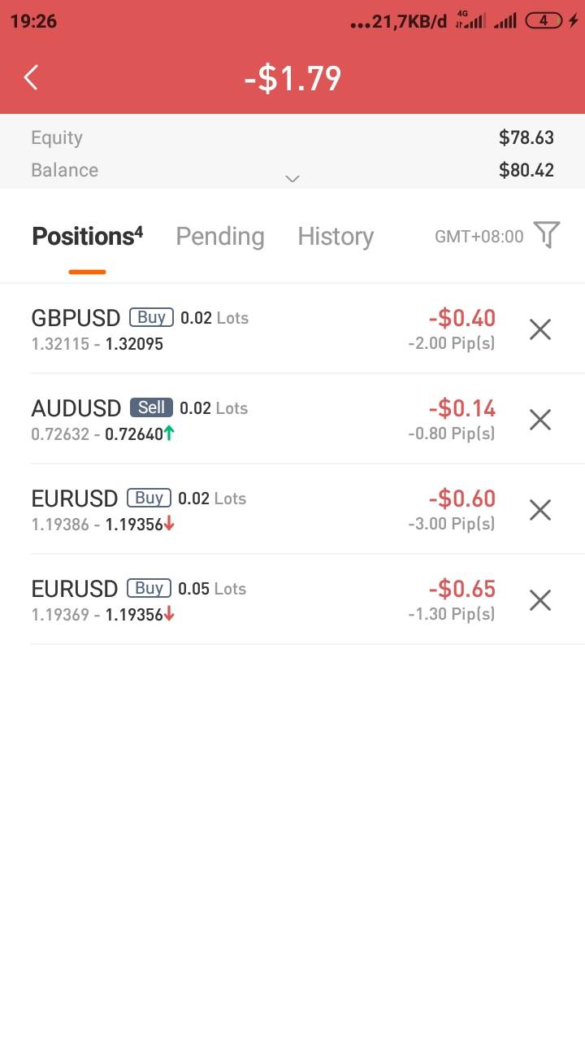This screenshot has width=585, height=1041.
Task: Tap the Equity value $78.63
Action: (526, 137)
